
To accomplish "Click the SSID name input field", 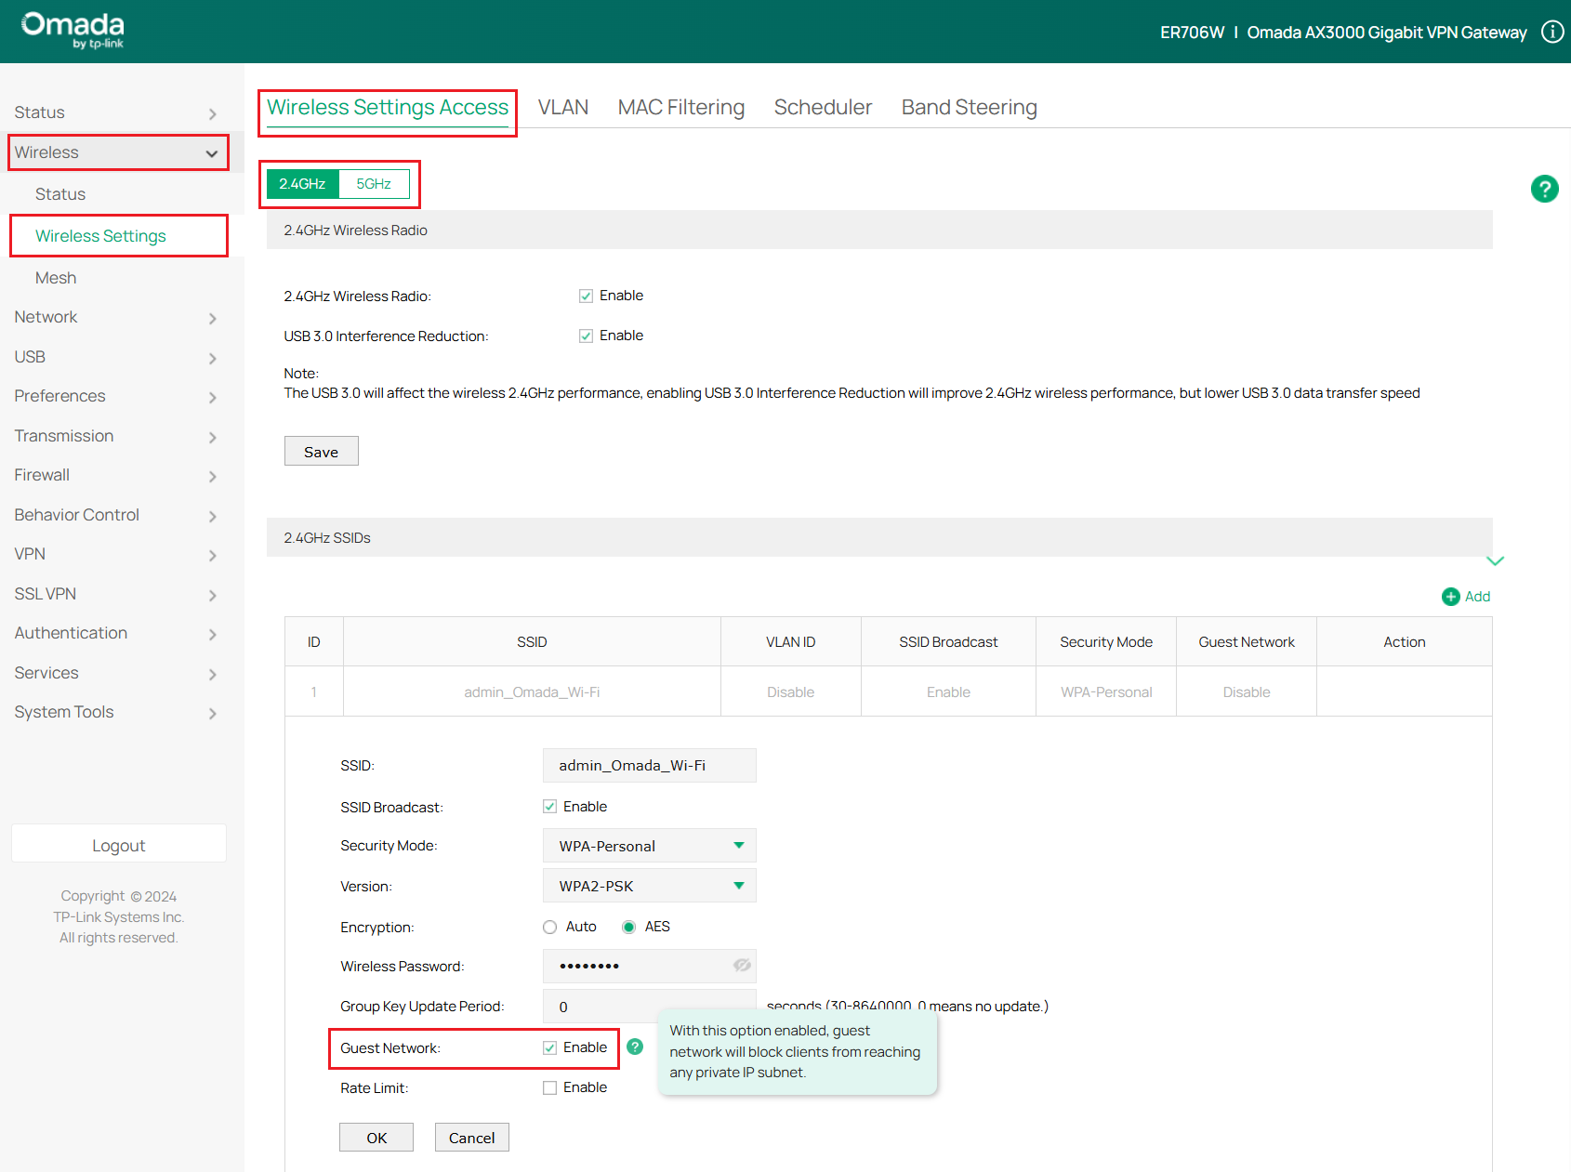I will click(x=649, y=765).
